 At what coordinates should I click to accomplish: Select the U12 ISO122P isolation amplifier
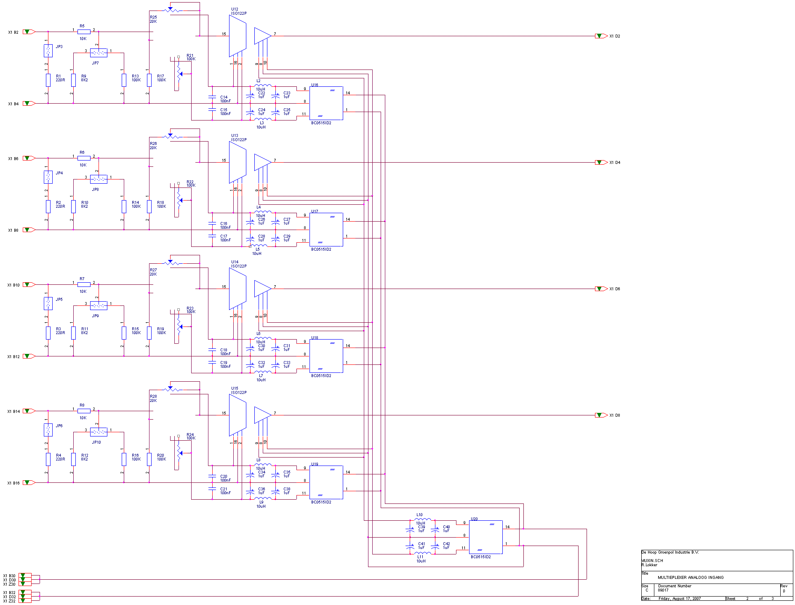[x=237, y=36]
